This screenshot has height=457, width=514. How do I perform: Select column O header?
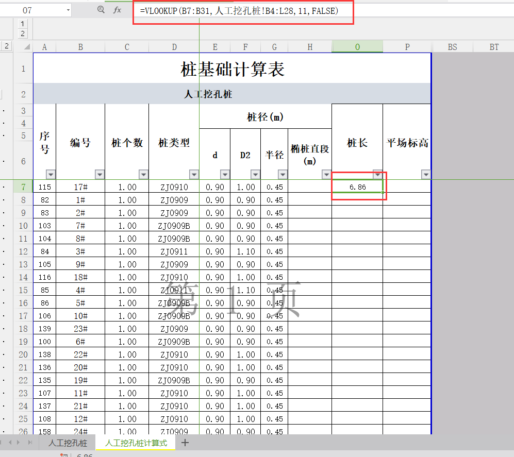[x=357, y=47]
